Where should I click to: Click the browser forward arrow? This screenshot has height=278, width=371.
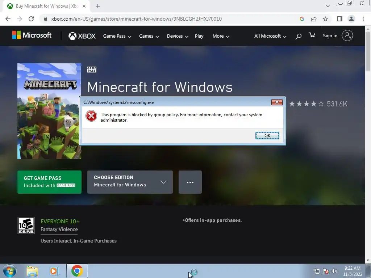click(x=20, y=19)
